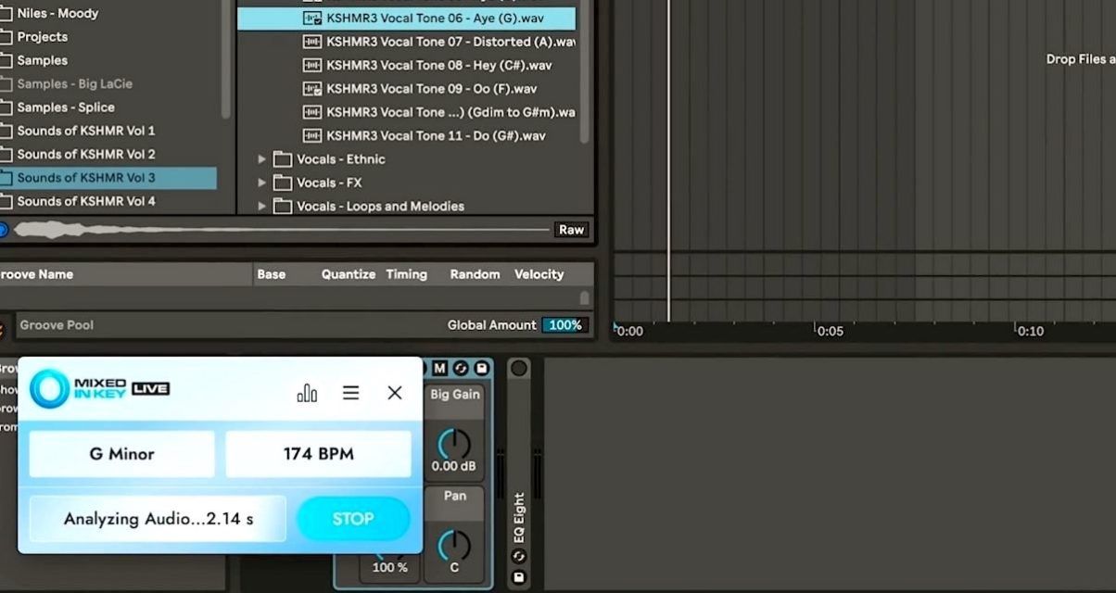1116x593 pixels.
Task: Click the blue preview icon left of the waveform
Action: tap(4, 229)
